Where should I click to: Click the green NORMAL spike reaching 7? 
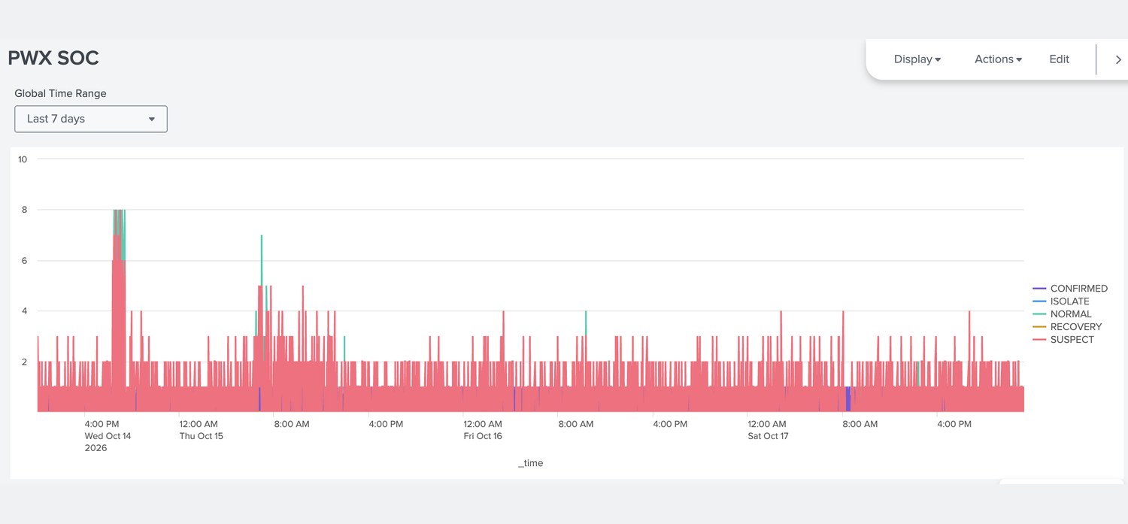tap(261, 259)
